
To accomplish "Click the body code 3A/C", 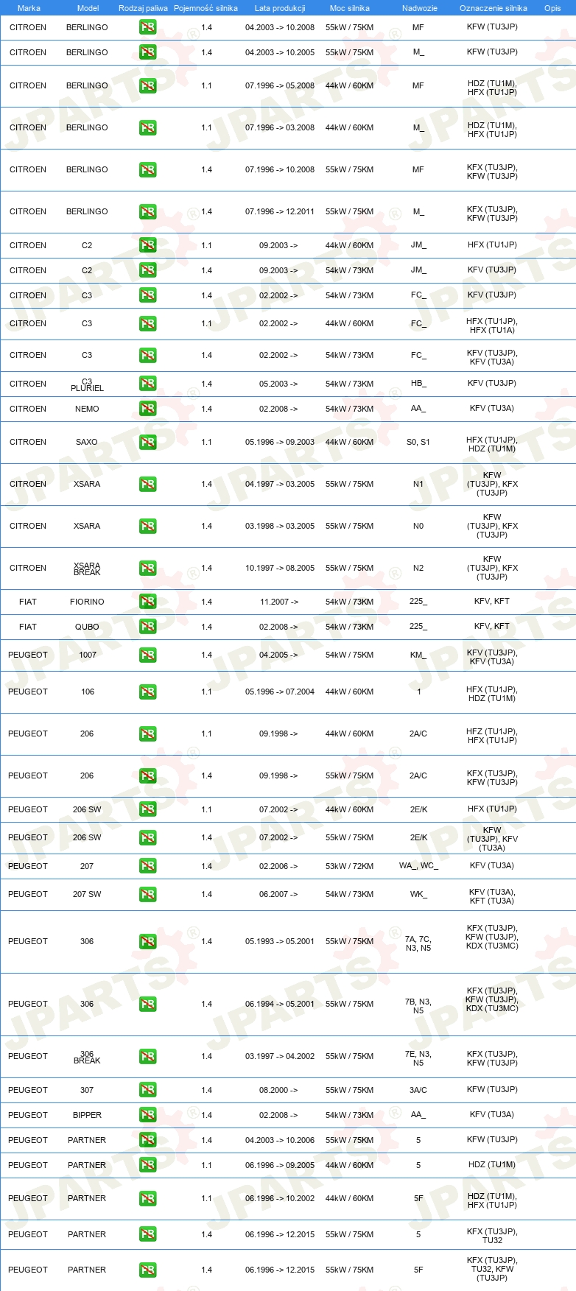I will click(418, 1090).
